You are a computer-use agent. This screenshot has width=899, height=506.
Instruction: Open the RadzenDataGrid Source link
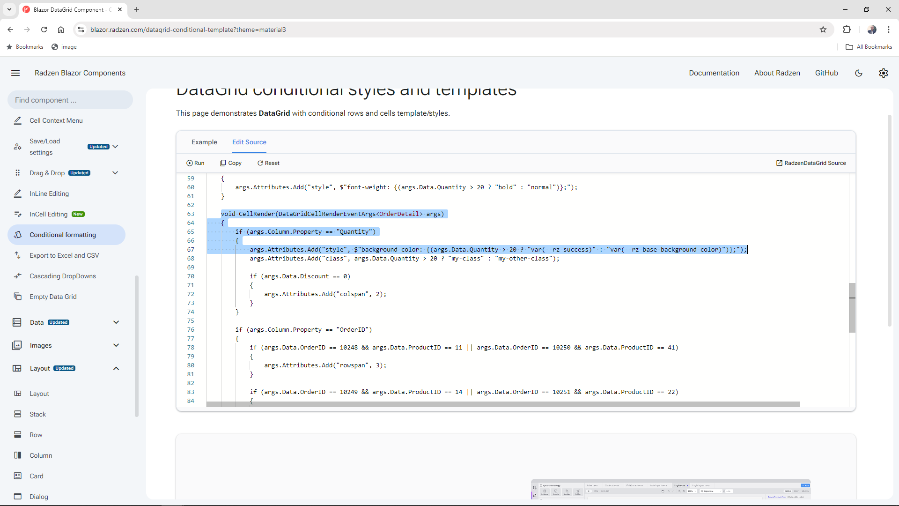click(x=811, y=163)
